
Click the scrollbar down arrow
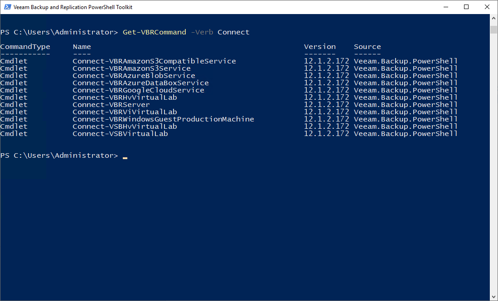click(x=493, y=297)
